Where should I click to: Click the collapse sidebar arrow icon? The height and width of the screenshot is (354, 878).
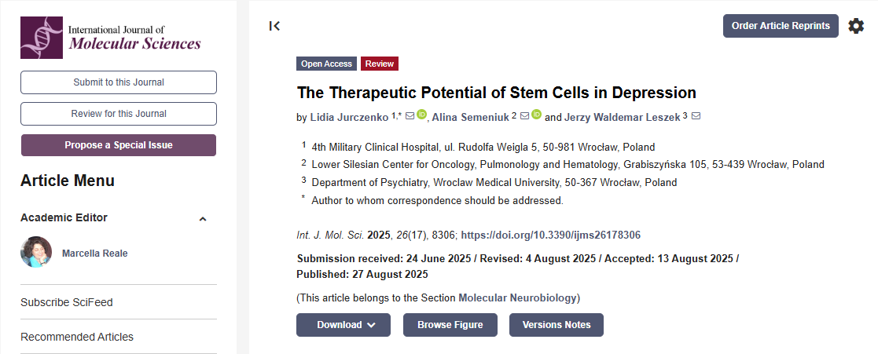[x=274, y=26]
